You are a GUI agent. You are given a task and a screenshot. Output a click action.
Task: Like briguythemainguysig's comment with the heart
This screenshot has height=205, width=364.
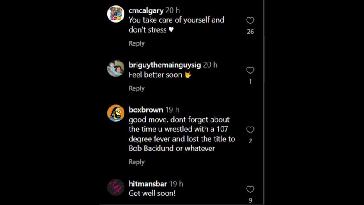pos(250,70)
